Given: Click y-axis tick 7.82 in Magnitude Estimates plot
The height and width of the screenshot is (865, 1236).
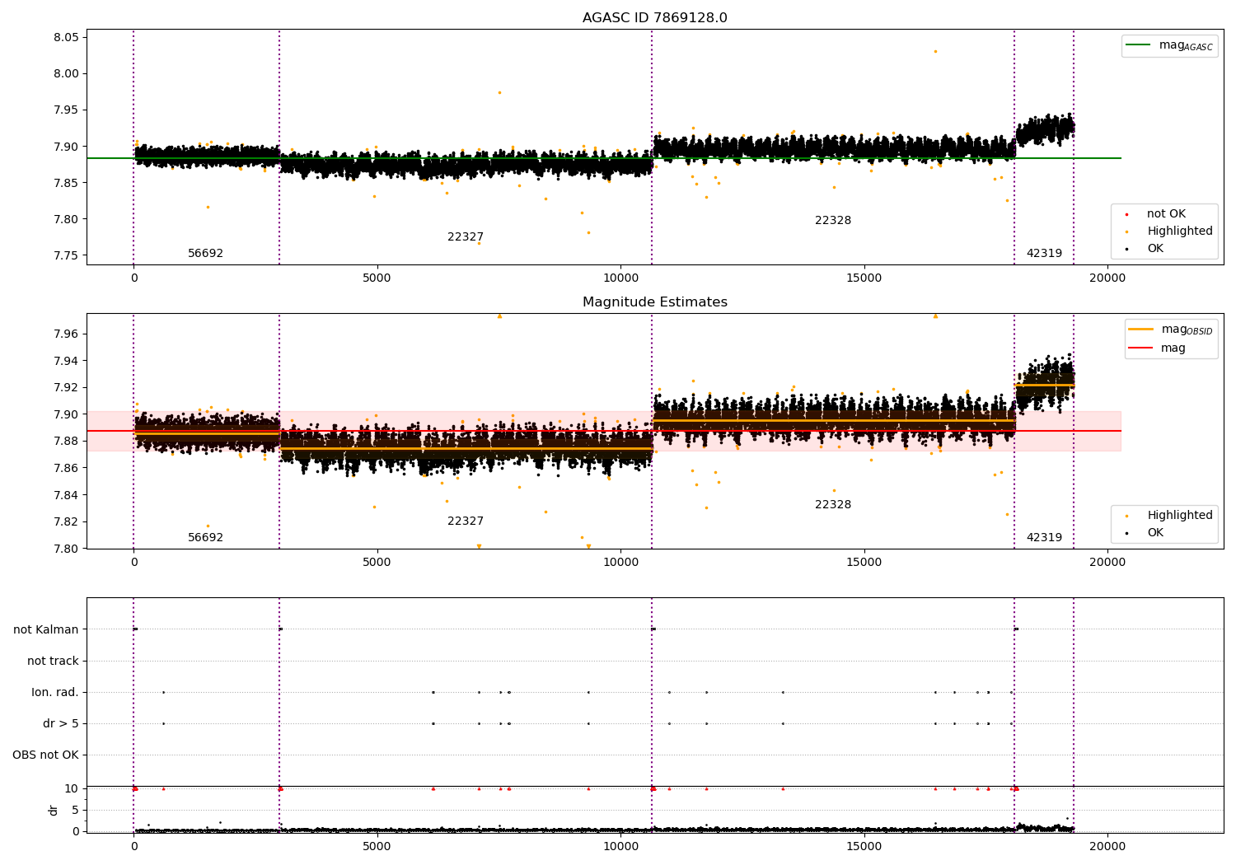Looking at the screenshot, I should coord(67,521).
